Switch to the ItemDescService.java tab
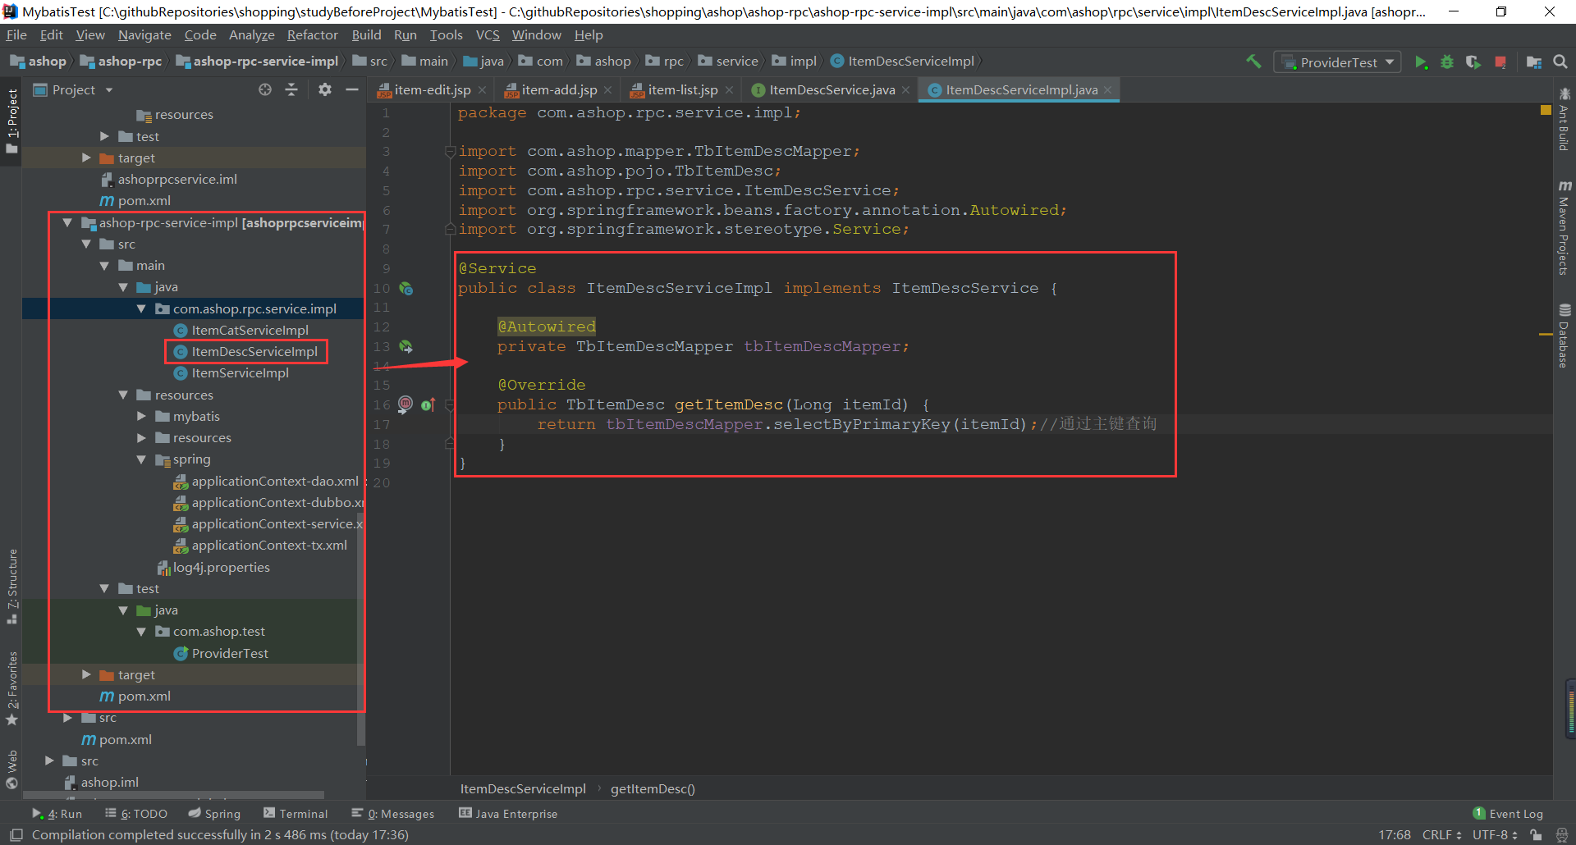Image resolution: width=1576 pixels, height=845 pixels. (831, 90)
